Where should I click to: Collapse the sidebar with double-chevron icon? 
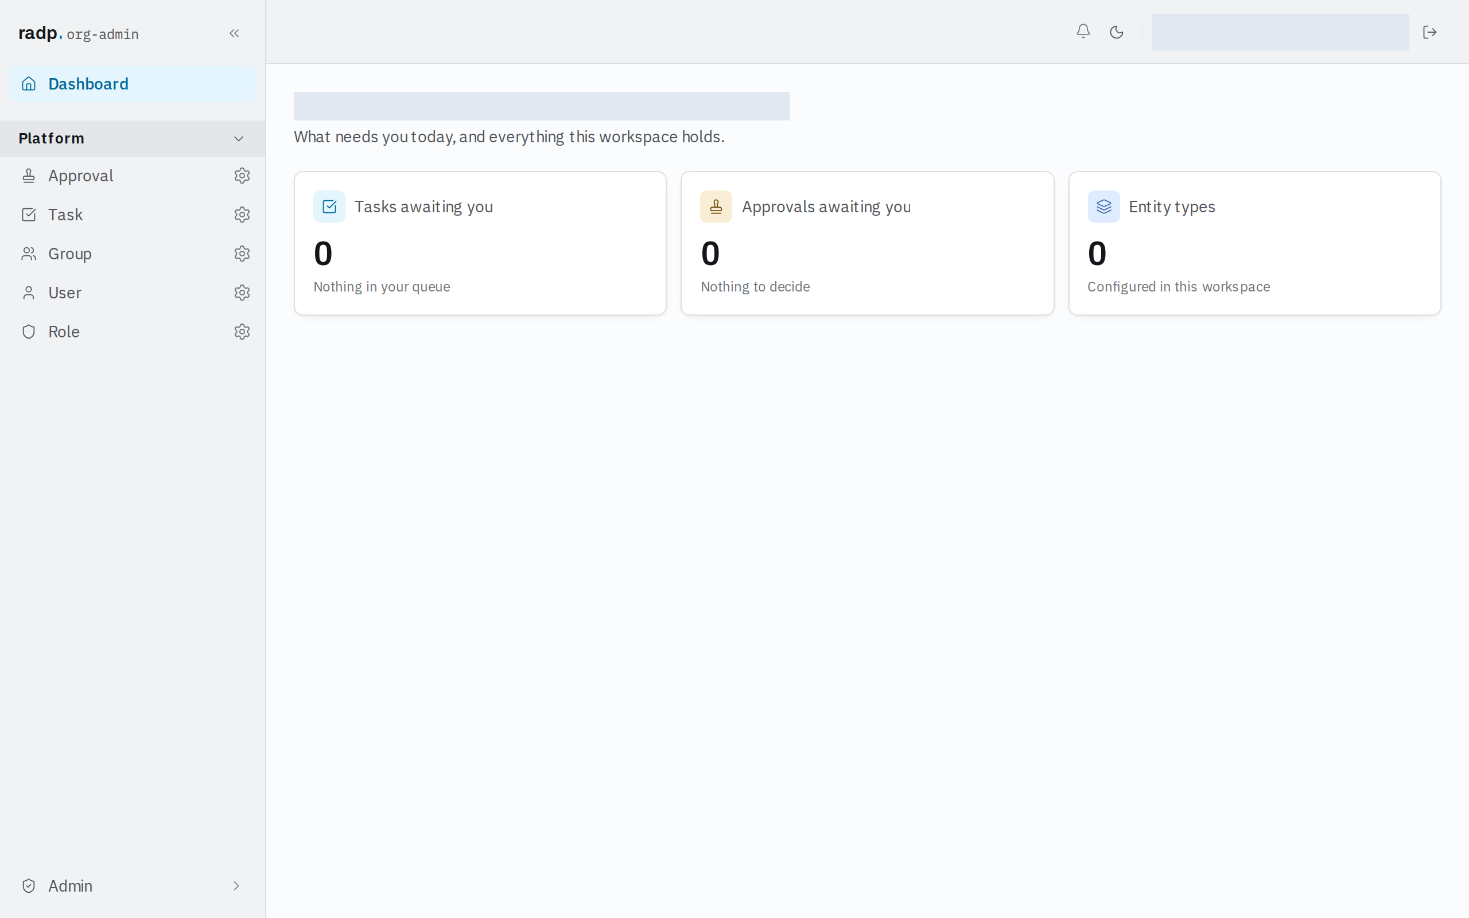[234, 33]
